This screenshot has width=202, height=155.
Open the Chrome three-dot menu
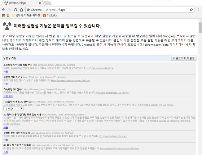coord(198,10)
